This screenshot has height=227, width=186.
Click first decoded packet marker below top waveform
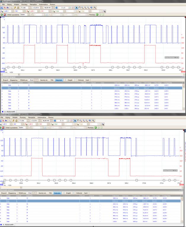[x=8, y=67]
